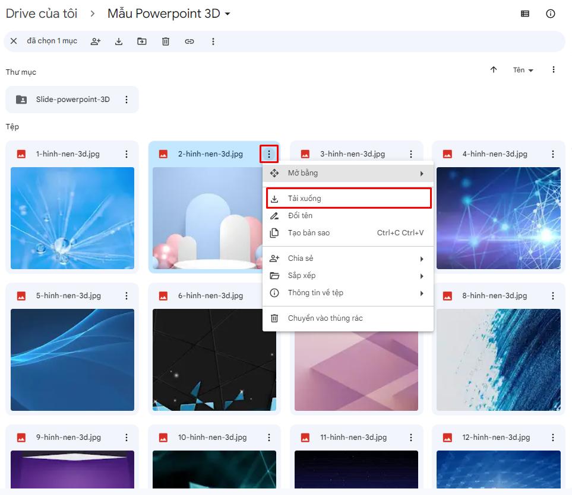This screenshot has width=572, height=495.
Task: Switch to list view layout
Action: (x=524, y=14)
